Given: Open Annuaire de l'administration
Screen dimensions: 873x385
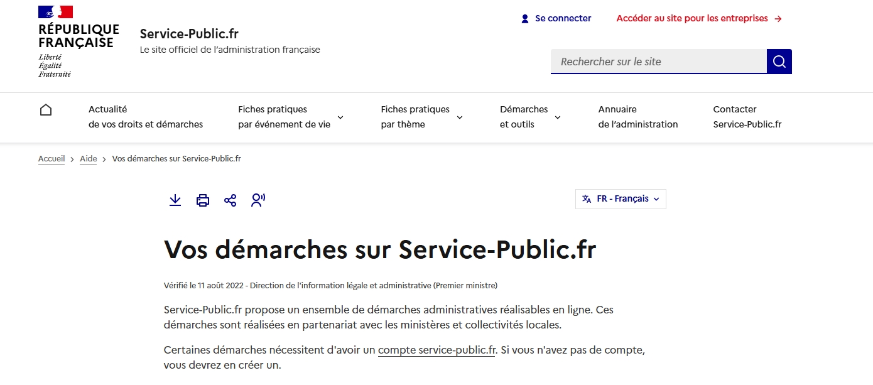Looking at the screenshot, I should click(638, 117).
